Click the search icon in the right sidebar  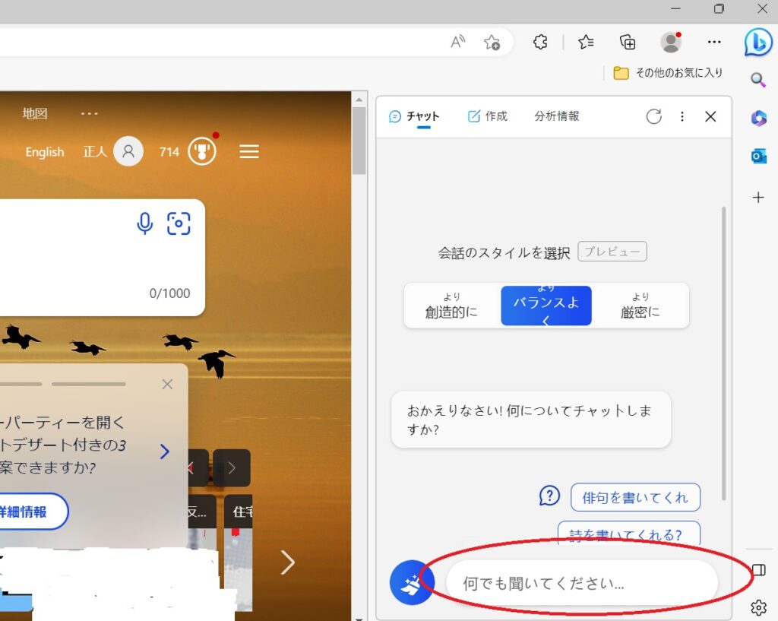pos(757,79)
